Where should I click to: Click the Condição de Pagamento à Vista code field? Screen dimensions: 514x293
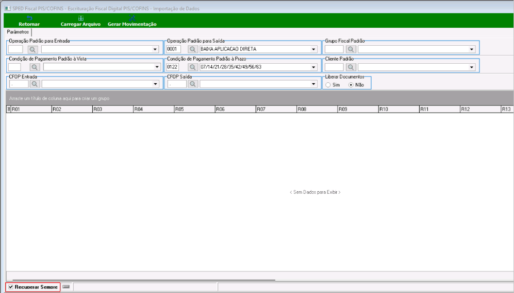click(x=14, y=67)
